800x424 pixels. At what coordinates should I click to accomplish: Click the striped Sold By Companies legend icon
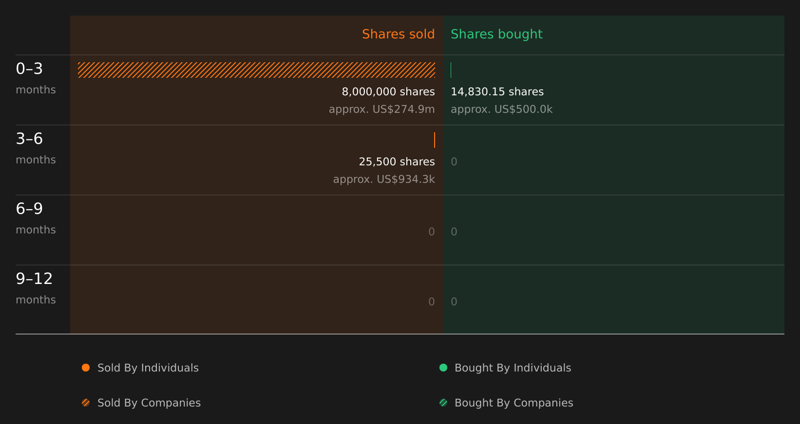86,403
